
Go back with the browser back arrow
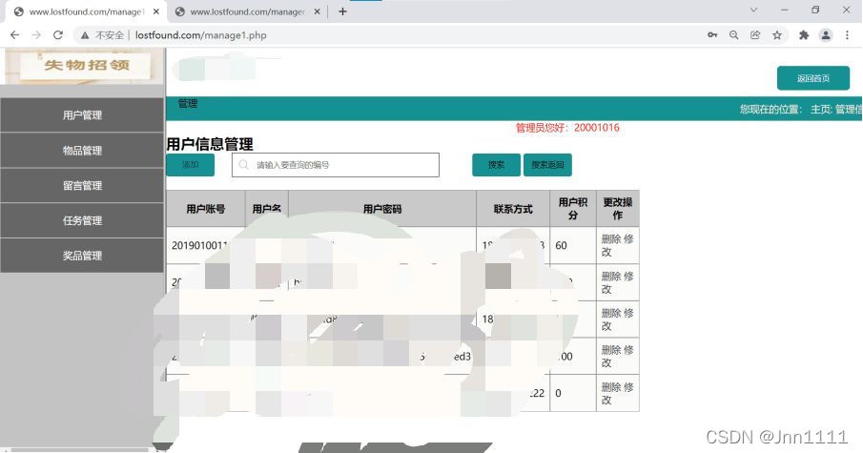(15, 35)
